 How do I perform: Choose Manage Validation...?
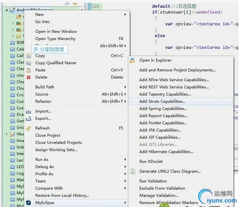pyautogui.click(x=159, y=195)
